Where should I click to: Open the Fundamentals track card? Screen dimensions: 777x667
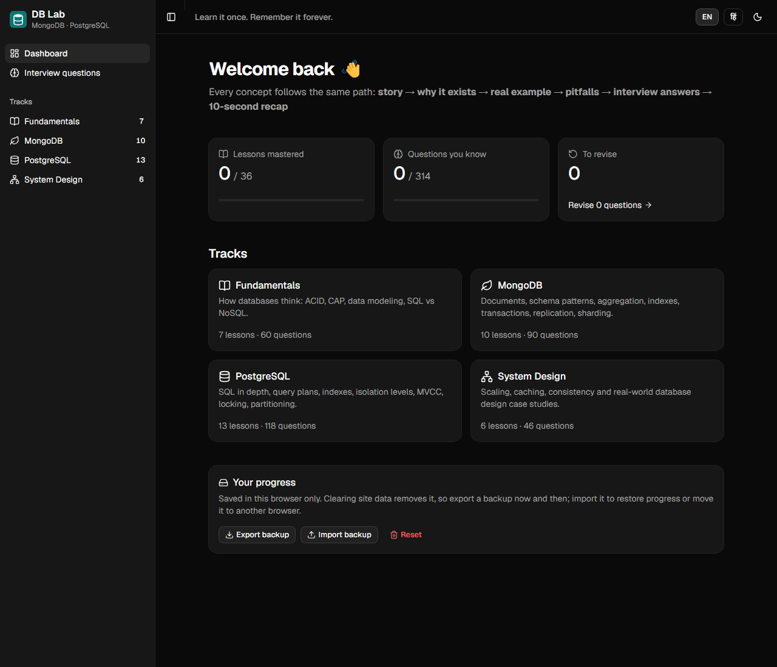click(335, 310)
